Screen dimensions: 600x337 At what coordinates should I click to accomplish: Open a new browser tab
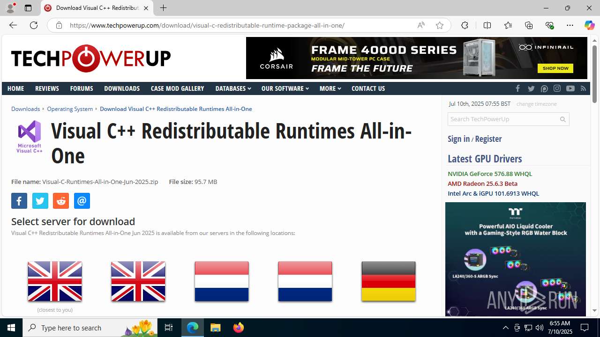(x=163, y=8)
